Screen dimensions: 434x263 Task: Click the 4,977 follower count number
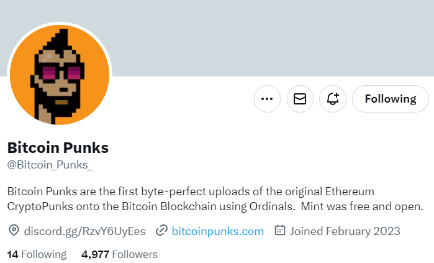[95, 254]
